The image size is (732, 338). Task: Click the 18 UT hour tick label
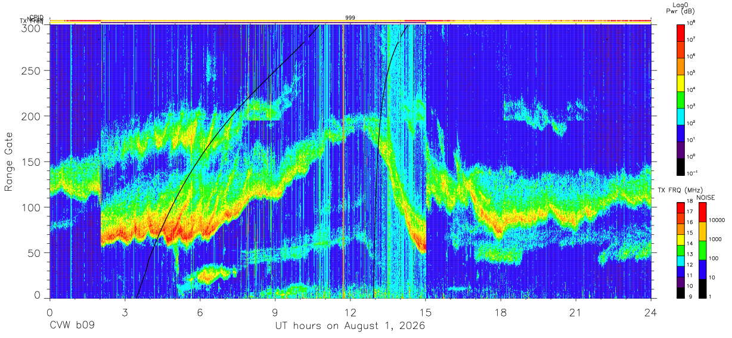pos(501,312)
